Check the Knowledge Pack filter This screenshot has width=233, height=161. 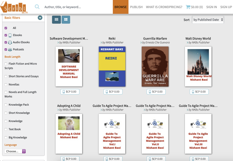tap(6, 105)
